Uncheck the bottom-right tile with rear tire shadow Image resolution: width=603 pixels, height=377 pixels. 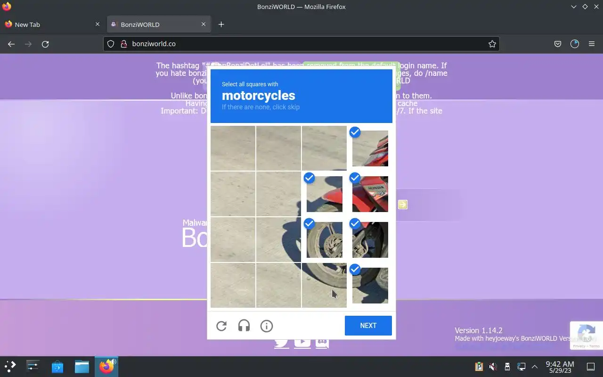click(x=370, y=285)
